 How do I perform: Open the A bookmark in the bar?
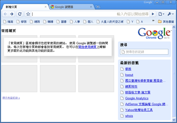click(140, 22)
